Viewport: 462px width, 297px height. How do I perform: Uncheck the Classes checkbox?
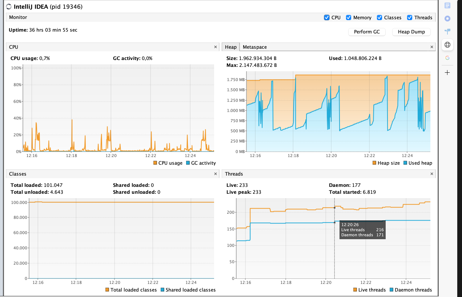(x=379, y=17)
